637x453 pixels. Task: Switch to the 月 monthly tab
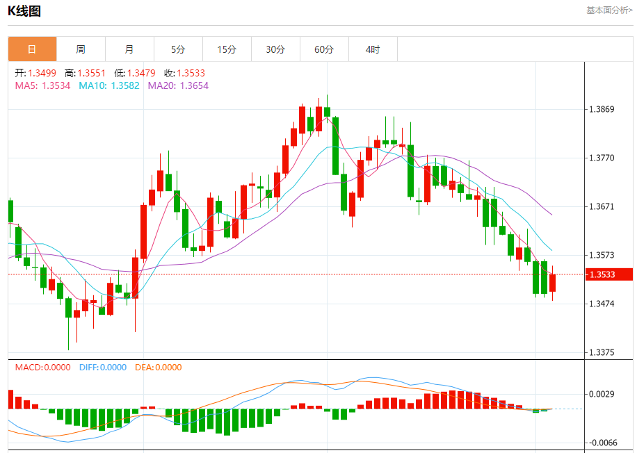[x=129, y=49]
